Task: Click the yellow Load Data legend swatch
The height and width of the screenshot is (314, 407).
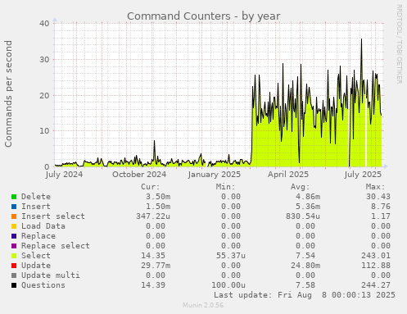Action: pos(14,226)
